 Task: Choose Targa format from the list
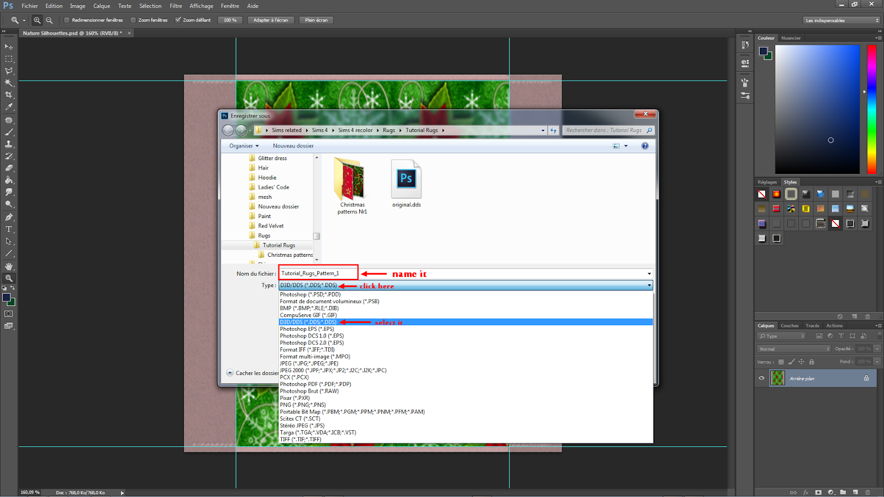(x=318, y=432)
